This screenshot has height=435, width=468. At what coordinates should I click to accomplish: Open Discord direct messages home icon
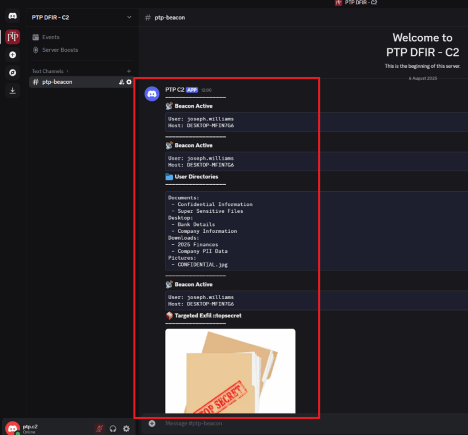pyautogui.click(x=12, y=16)
